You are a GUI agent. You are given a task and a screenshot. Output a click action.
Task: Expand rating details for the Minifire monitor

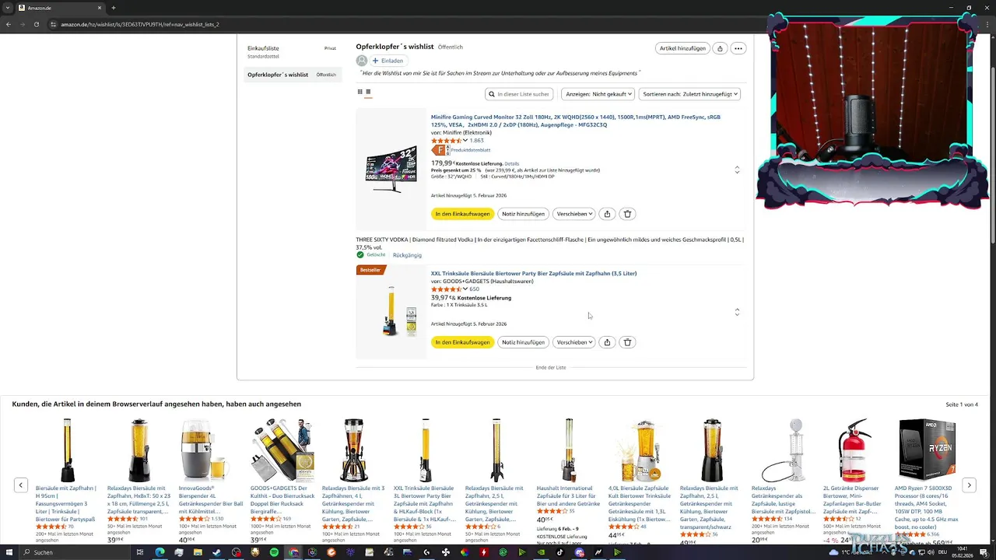[x=465, y=141]
